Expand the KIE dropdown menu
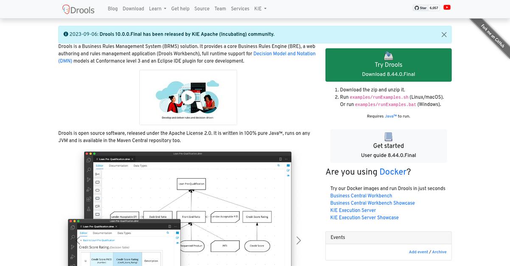This screenshot has width=510, height=266. click(260, 8)
